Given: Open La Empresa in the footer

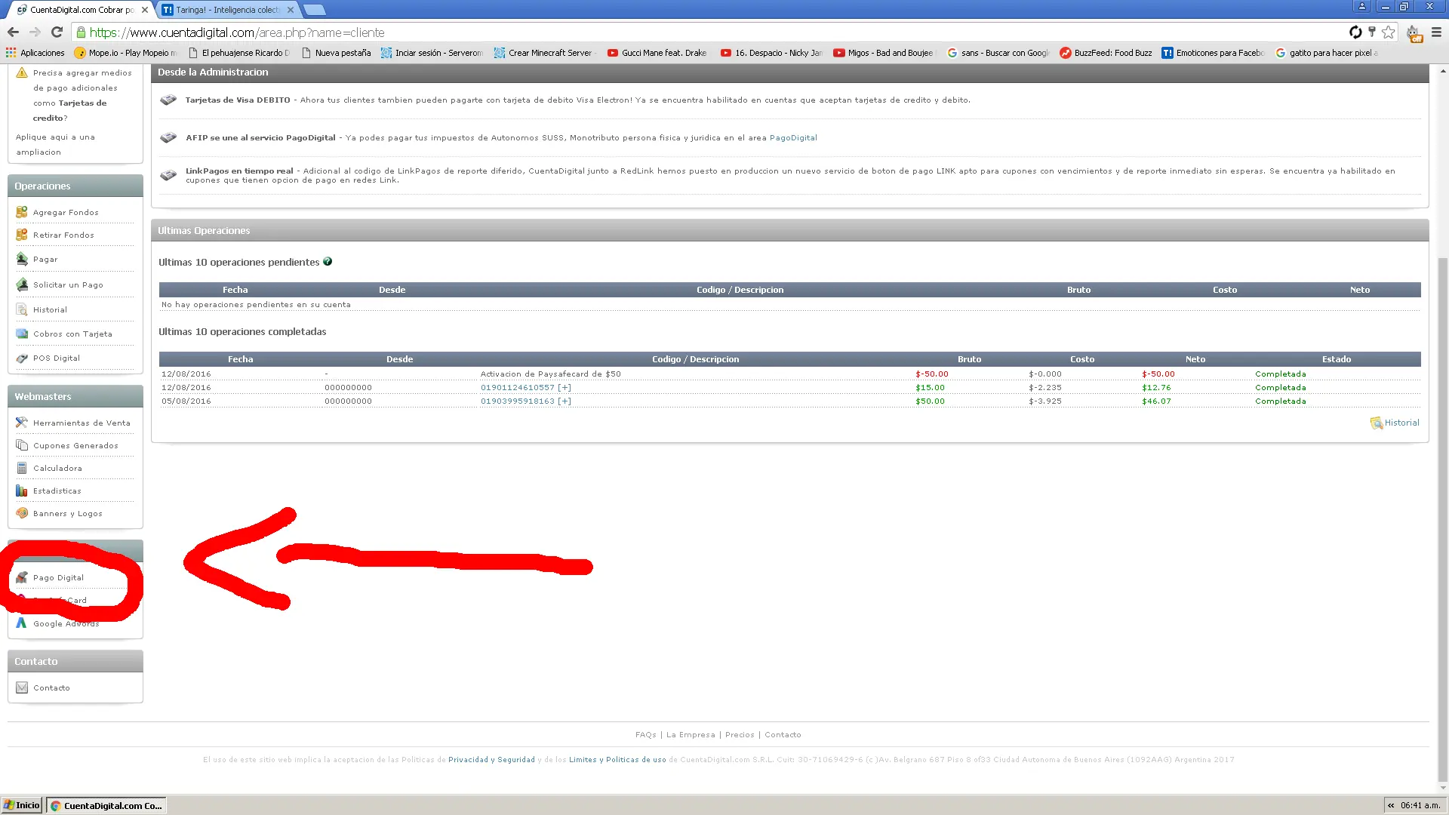Looking at the screenshot, I should [691, 735].
